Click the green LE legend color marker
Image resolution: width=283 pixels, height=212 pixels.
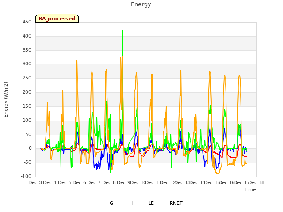pyautogui.click(x=142, y=204)
